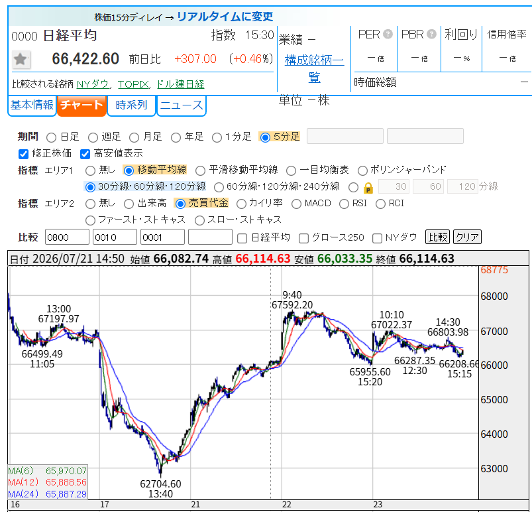This screenshot has width=532, height=512.
Task: Open the ニュース tab
Action: 182,105
